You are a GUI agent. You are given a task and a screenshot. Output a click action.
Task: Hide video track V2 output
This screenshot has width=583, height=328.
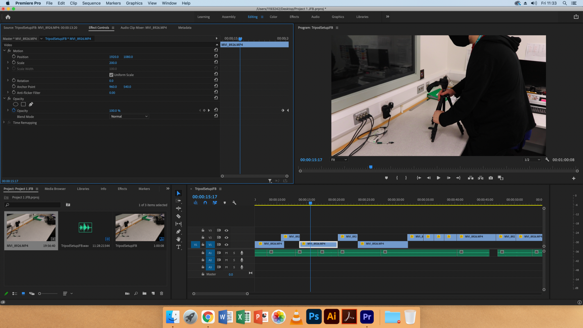click(x=226, y=237)
